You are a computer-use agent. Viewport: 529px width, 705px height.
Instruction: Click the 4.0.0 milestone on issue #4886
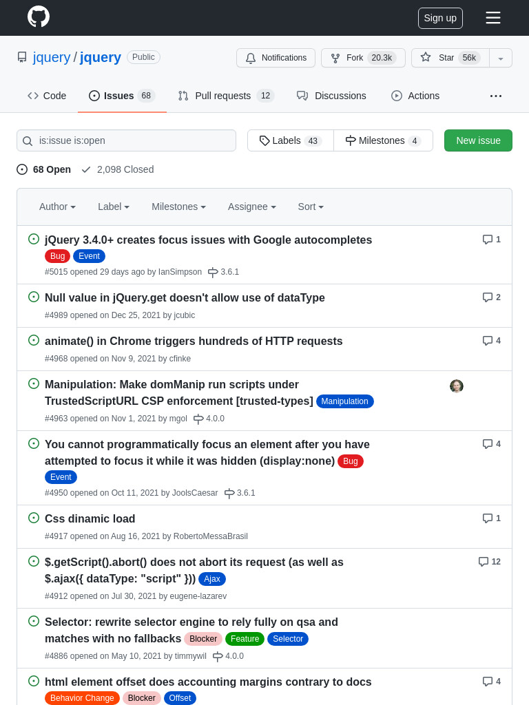coord(229,656)
